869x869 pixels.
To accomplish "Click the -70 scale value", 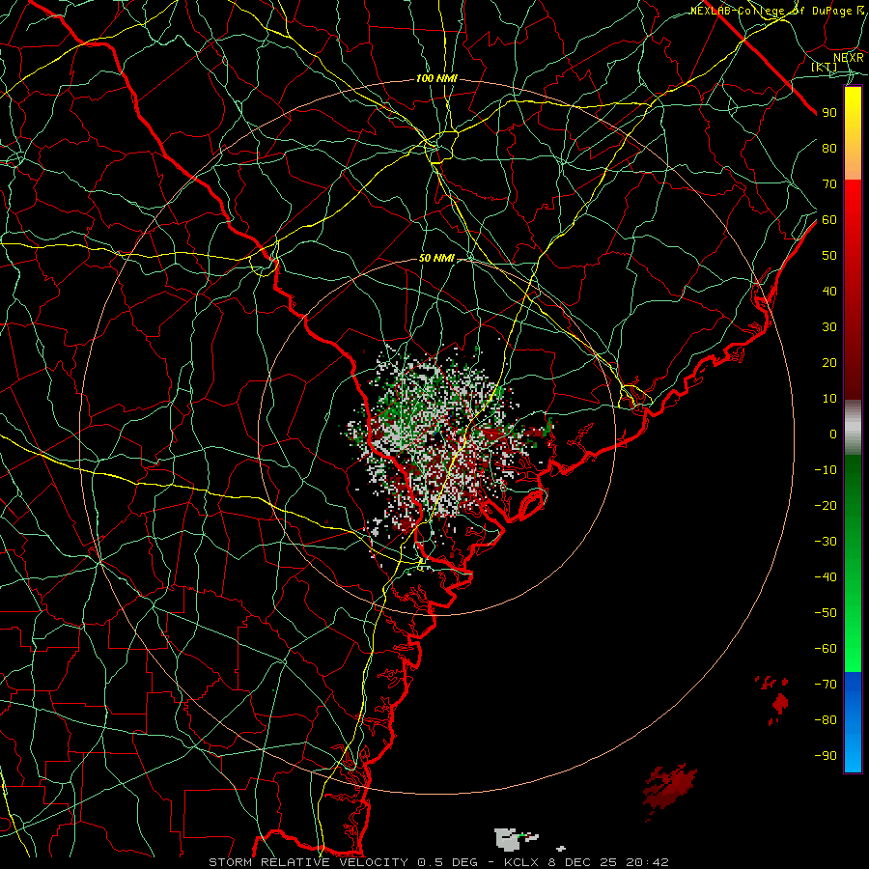I will (826, 685).
